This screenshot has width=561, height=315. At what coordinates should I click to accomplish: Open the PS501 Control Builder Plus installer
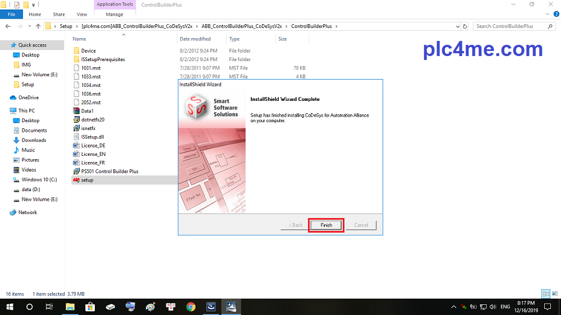[x=109, y=171]
